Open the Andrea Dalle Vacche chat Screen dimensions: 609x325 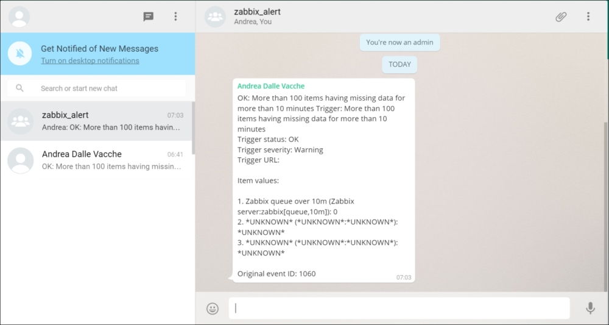pos(97,160)
